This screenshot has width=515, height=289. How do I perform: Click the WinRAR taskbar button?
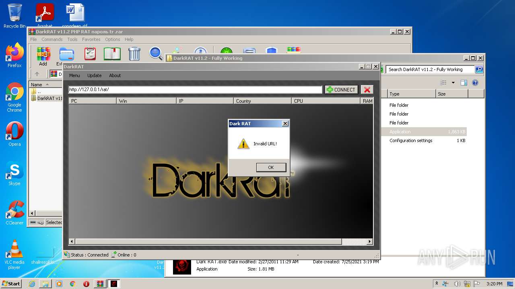[100, 284]
